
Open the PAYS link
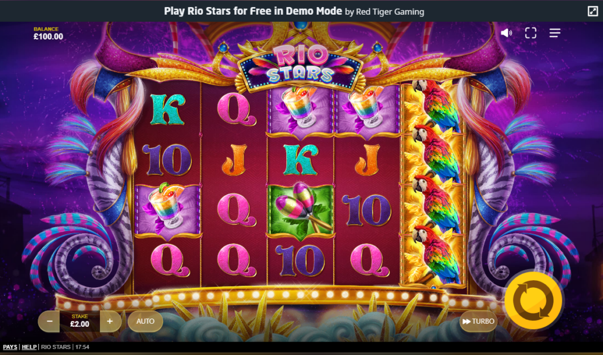point(10,347)
